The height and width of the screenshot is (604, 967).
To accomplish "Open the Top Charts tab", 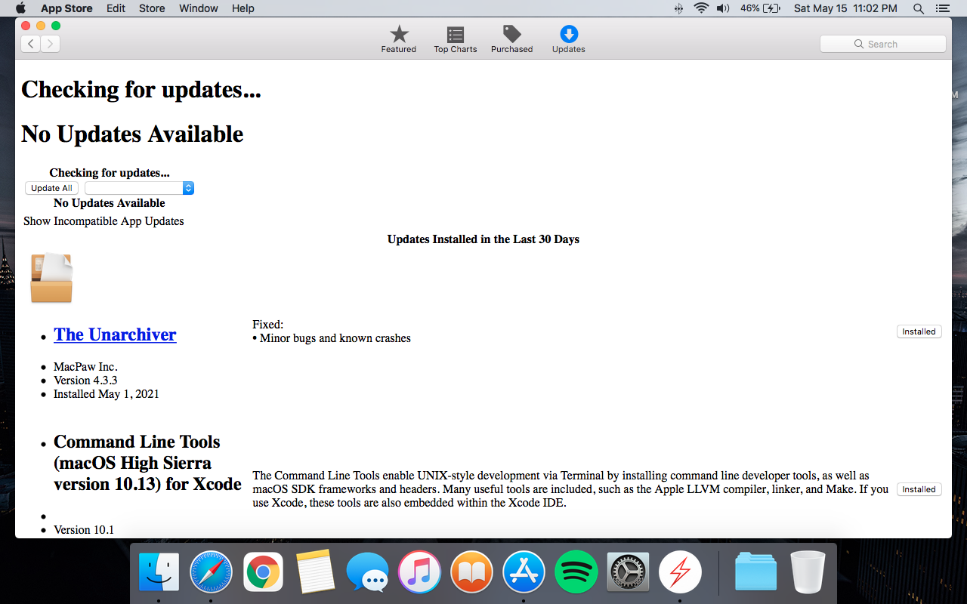I will (x=456, y=39).
